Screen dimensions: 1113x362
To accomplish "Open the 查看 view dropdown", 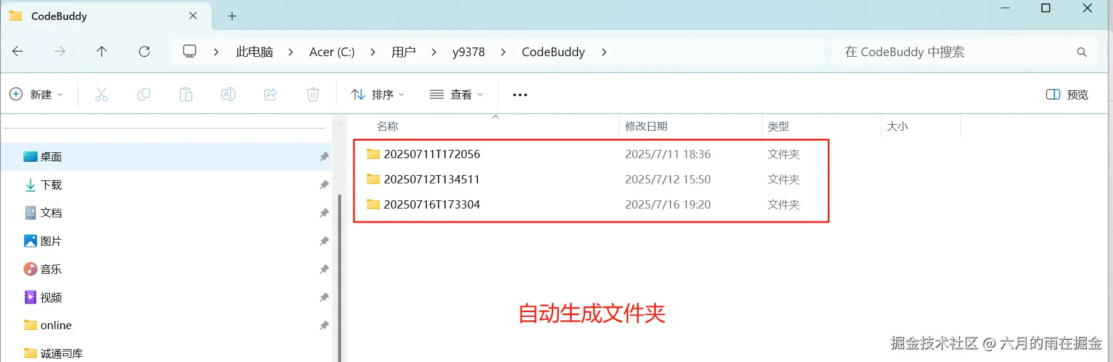I will [457, 94].
